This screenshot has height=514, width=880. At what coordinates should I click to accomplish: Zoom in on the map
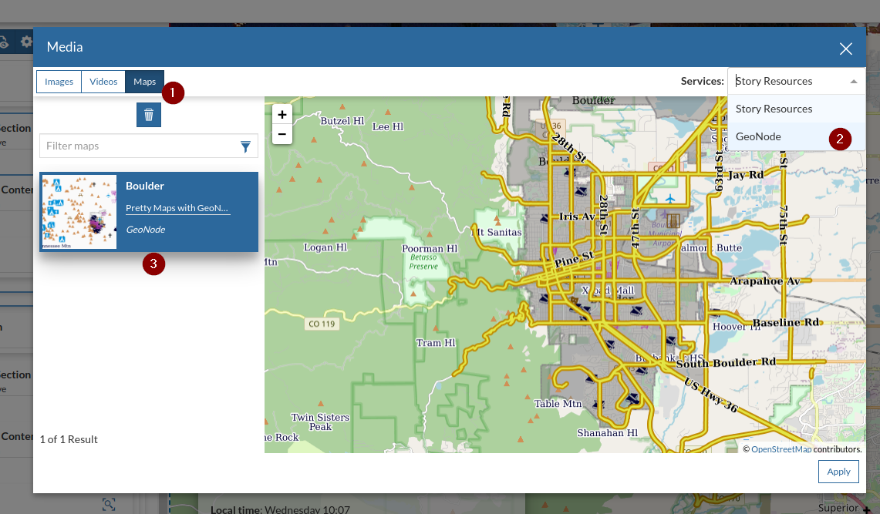[x=282, y=114]
